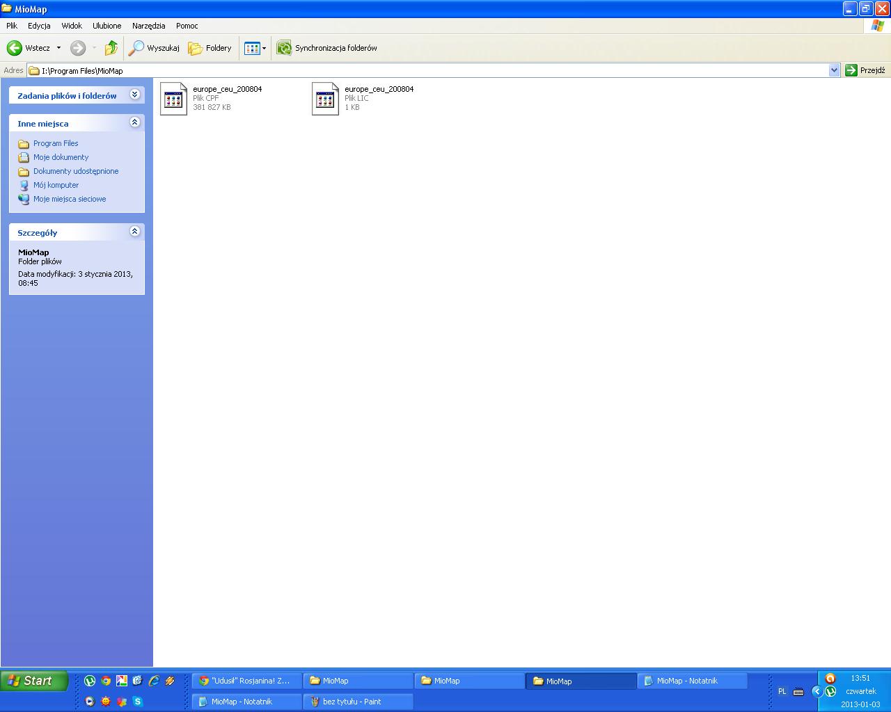Viewport: 891px width, 712px height.
Task: Collapse the Inne miejsca panel
Action: [x=135, y=122]
